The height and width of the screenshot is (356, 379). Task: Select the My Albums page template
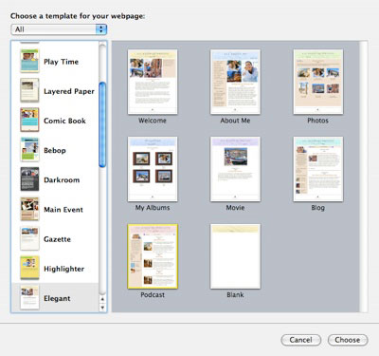point(153,169)
